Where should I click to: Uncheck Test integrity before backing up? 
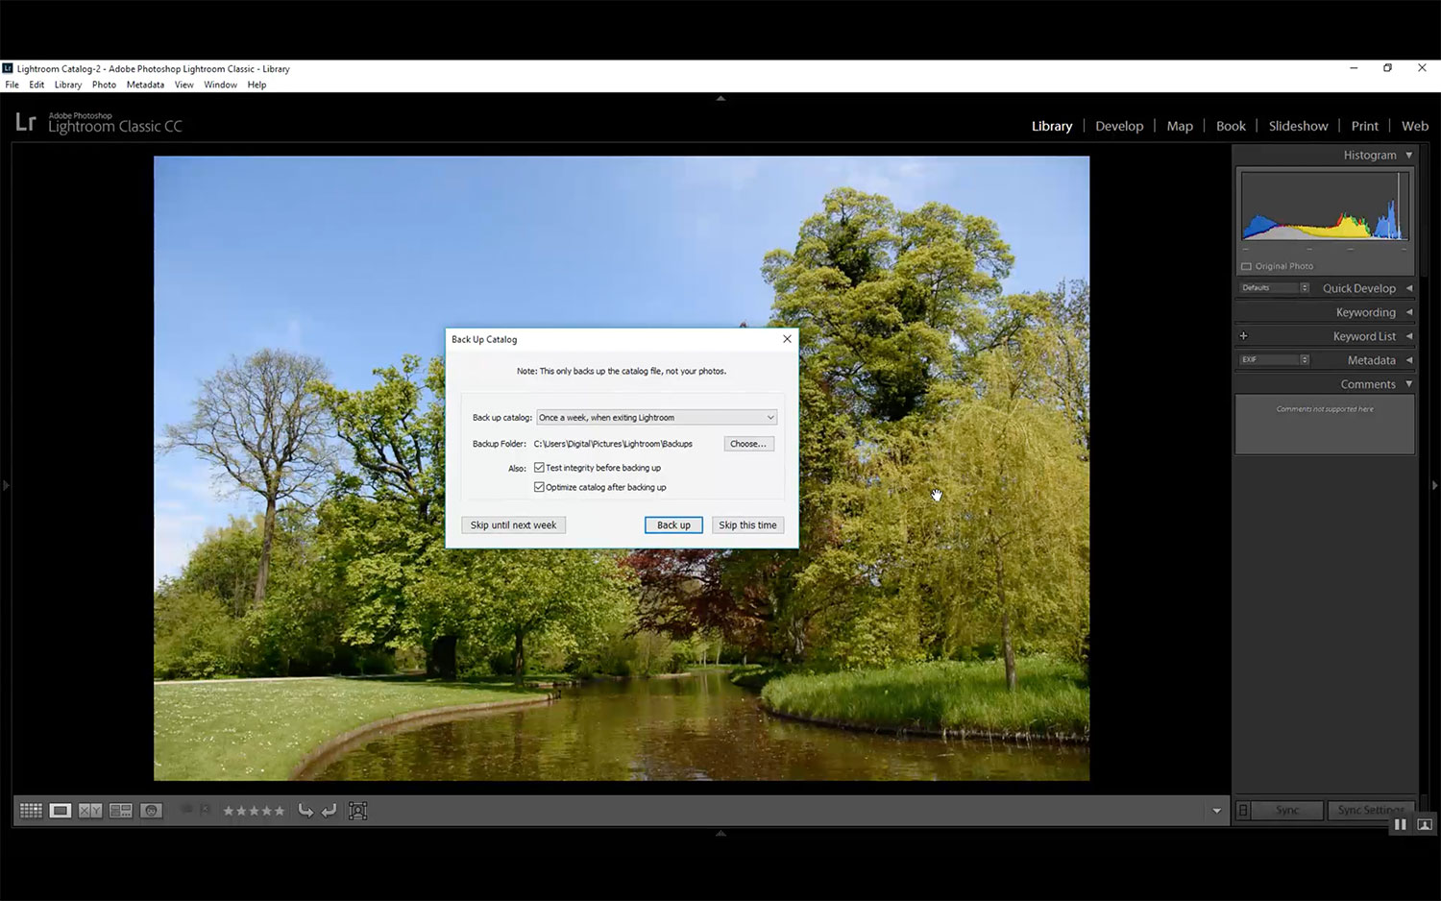(540, 468)
